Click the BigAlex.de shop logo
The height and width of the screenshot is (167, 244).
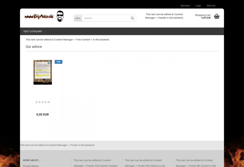click(44, 16)
